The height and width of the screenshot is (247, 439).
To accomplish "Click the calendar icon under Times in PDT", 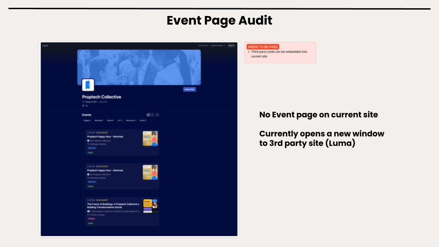I will (x=83, y=106).
